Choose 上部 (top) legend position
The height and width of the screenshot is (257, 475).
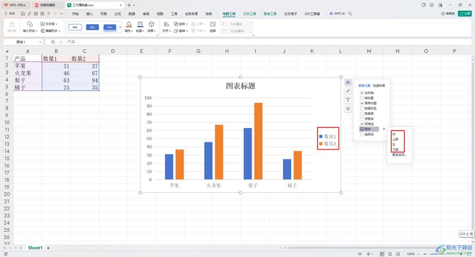tap(395, 139)
